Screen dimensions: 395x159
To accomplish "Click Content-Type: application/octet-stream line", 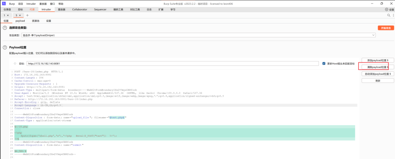I will 42,121.
